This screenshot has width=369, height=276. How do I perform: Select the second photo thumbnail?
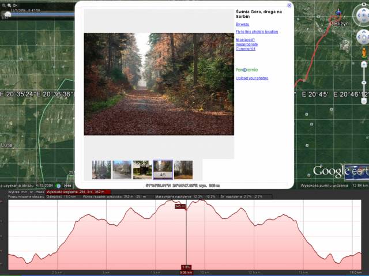tap(122, 169)
